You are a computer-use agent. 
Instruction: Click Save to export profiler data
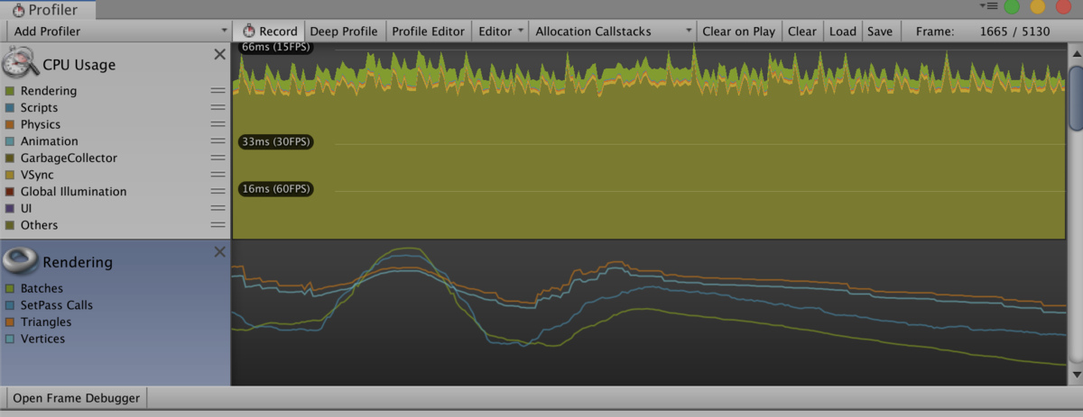[x=879, y=31]
